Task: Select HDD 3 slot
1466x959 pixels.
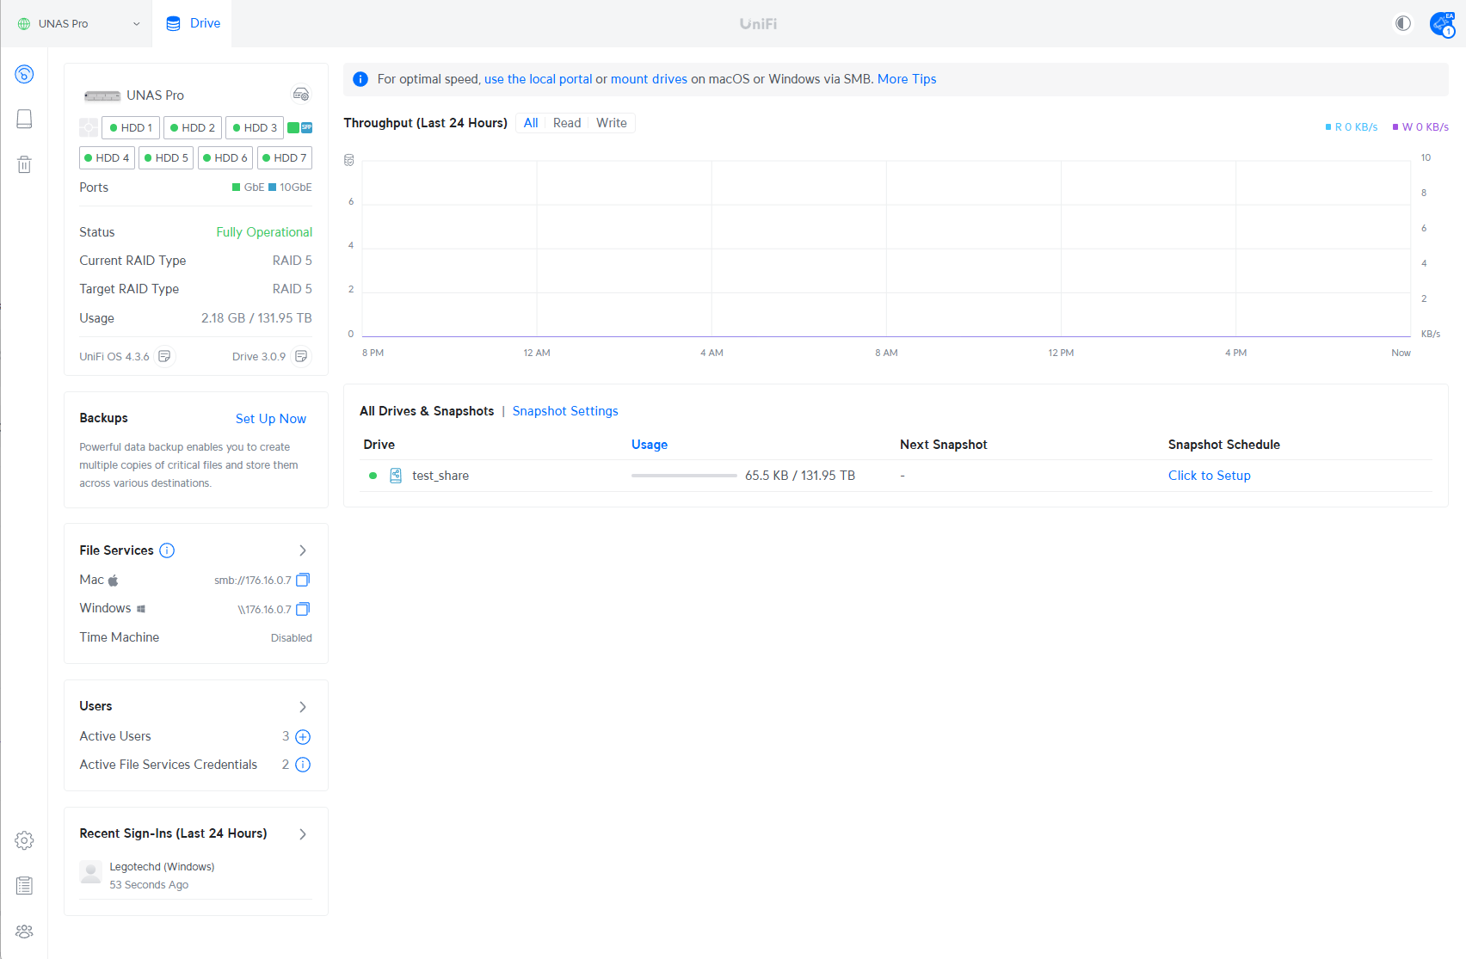Action: pos(255,127)
